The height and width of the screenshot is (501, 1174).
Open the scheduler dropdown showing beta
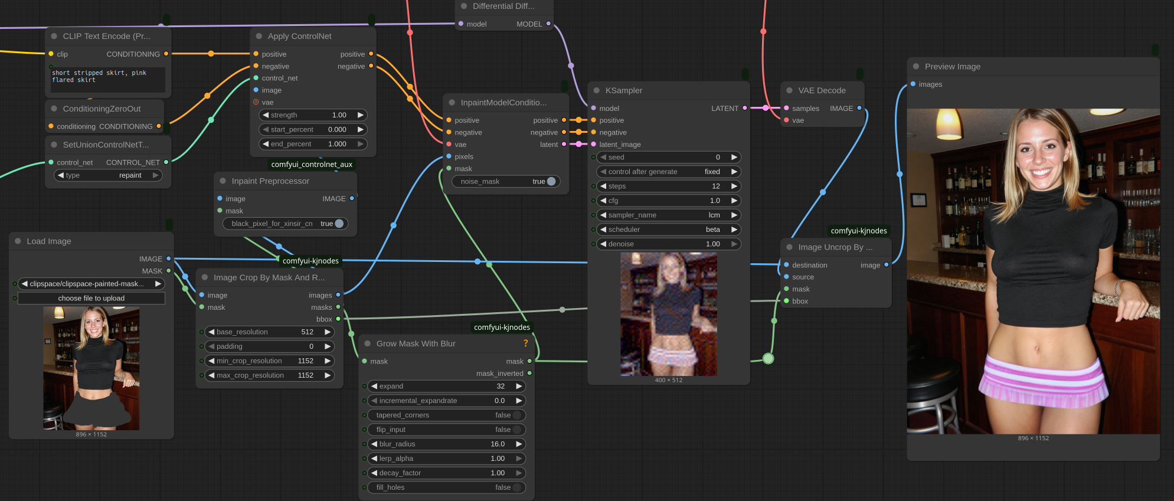coord(669,230)
